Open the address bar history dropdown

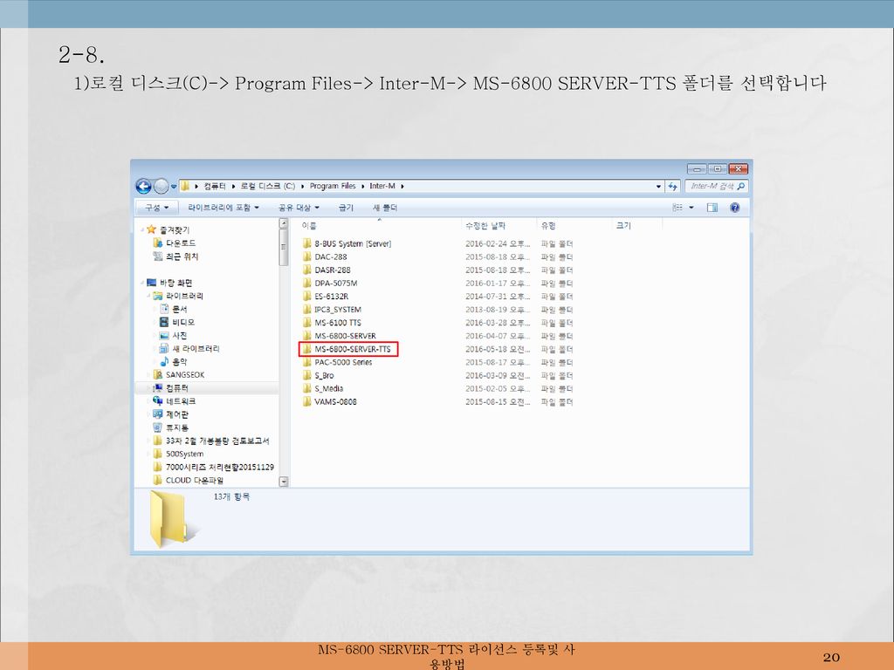tap(658, 187)
